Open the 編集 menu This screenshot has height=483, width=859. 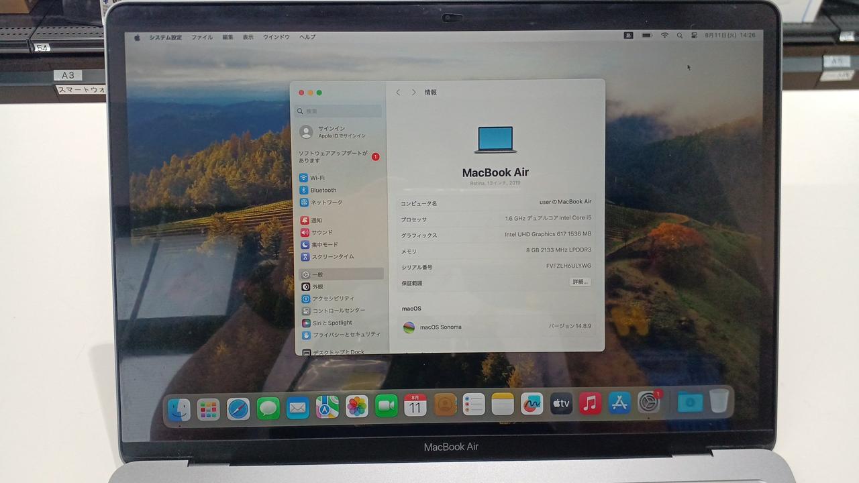pyautogui.click(x=228, y=37)
